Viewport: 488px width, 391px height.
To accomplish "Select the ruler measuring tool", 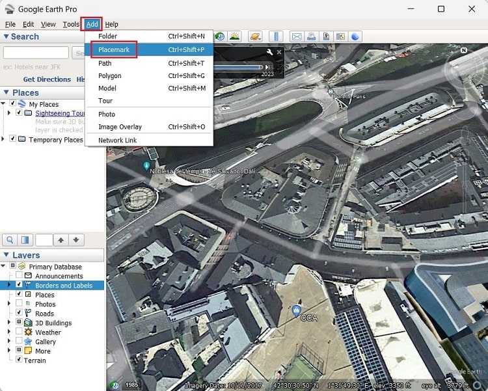I will click(276, 36).
